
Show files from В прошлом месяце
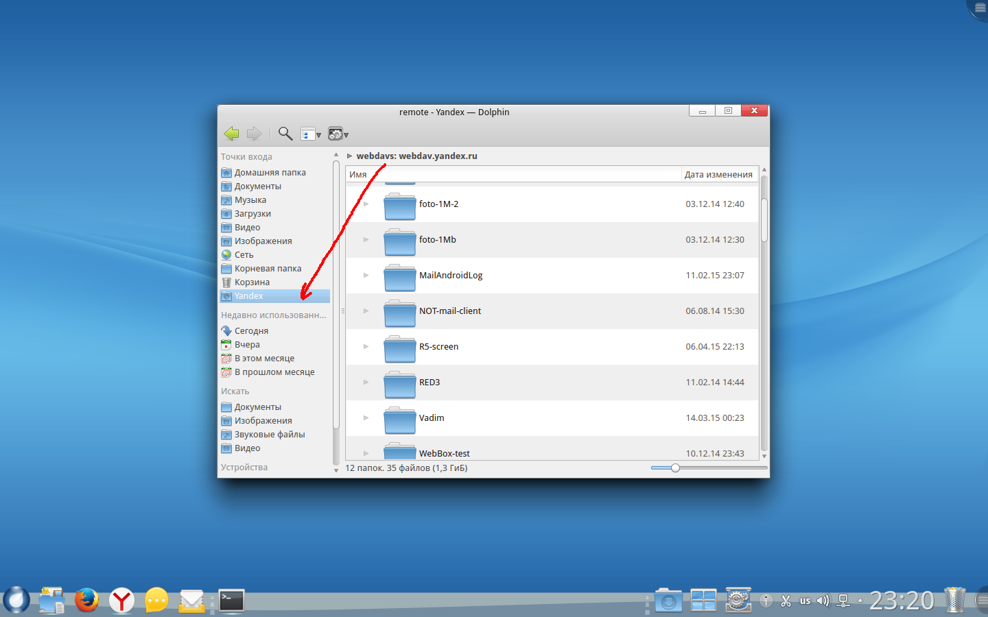point(274,372)
